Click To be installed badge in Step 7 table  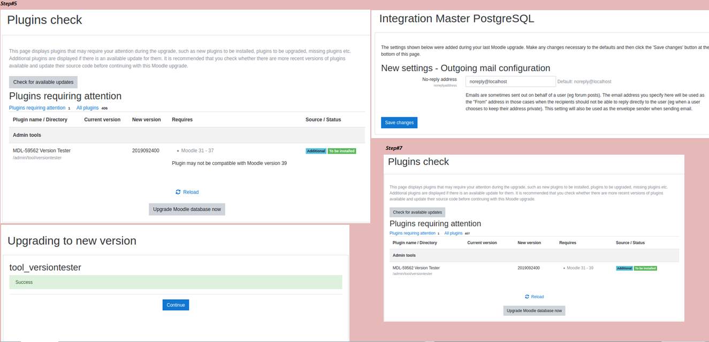click(x=645, y=268)
